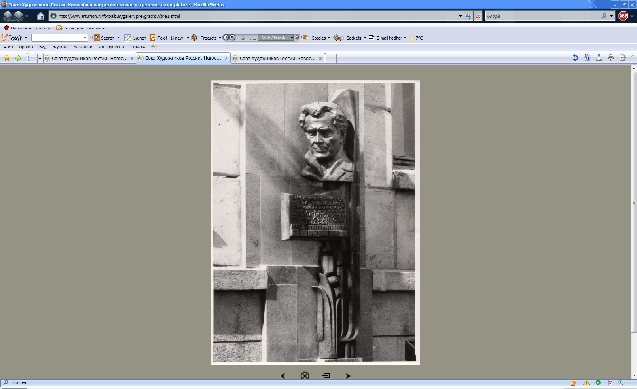
Task: Click the warning triangle status bar icon
Action: [x=586, y=383]
